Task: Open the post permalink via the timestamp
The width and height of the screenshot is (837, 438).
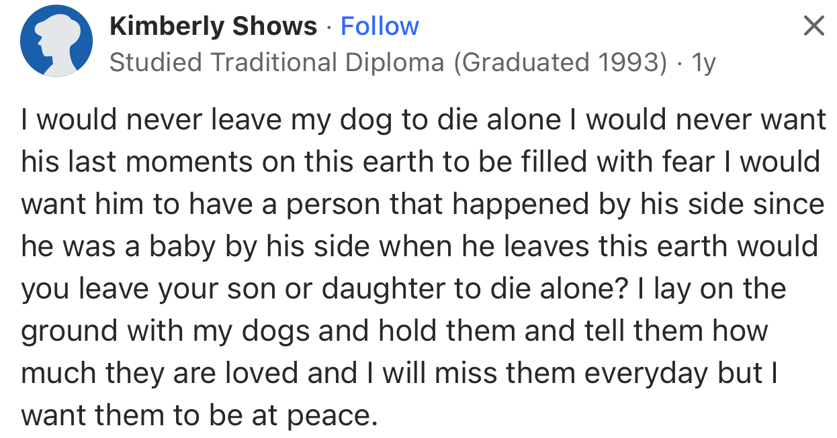Action: point(704,62)
